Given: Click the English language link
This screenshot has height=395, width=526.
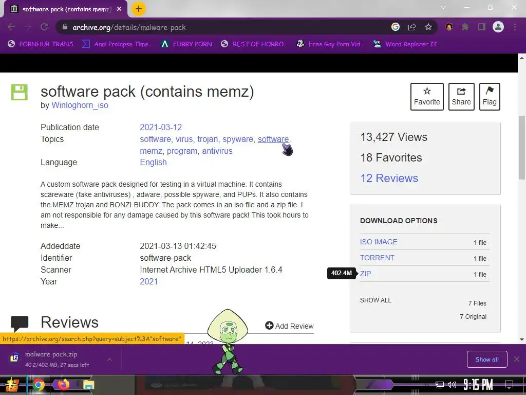Looking at the screenshot, I should pyautogui.click(x=153, y=162).
